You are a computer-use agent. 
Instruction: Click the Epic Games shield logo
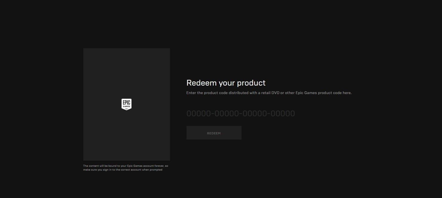126,104
